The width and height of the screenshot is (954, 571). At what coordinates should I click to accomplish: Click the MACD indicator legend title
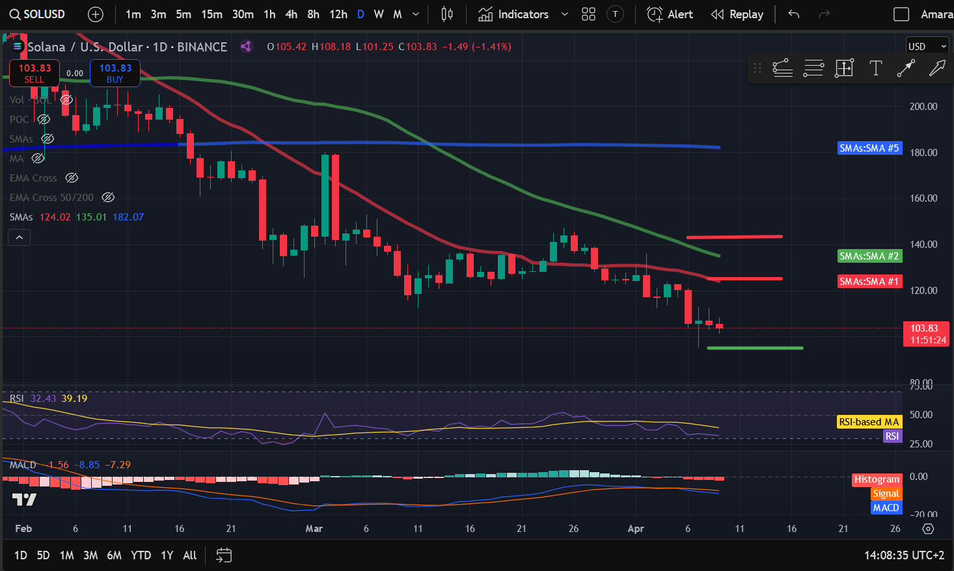23,465
